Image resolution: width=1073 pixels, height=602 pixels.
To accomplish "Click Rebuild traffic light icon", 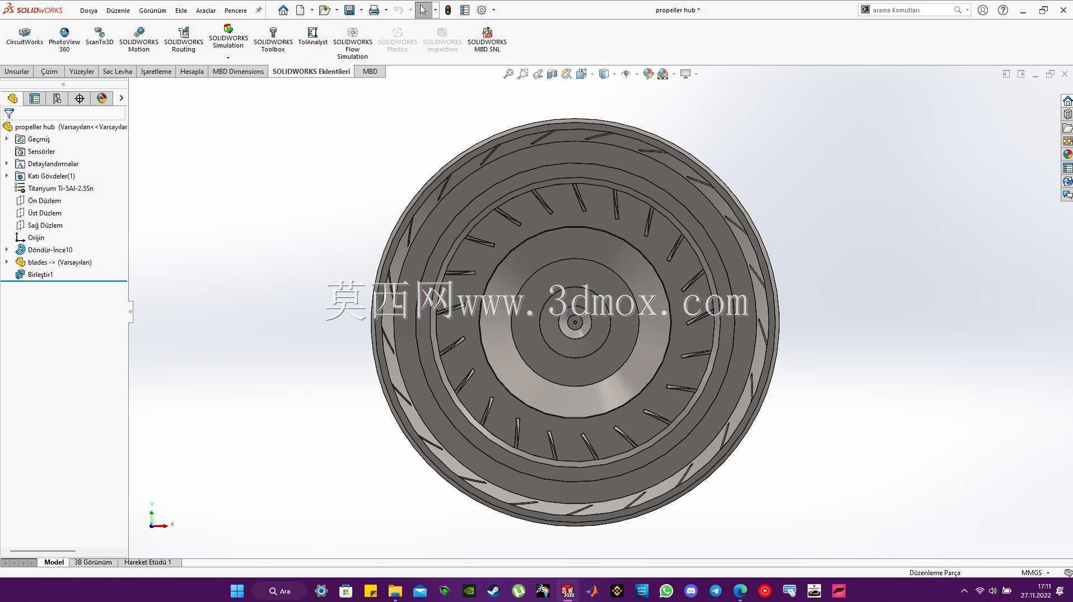I will click(448, 10).
